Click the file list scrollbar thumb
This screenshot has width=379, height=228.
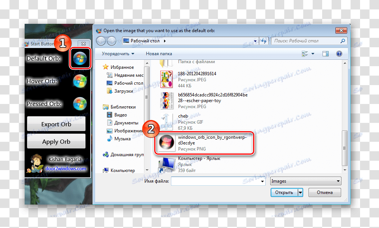pyautogui.click(x=345, y=148)
